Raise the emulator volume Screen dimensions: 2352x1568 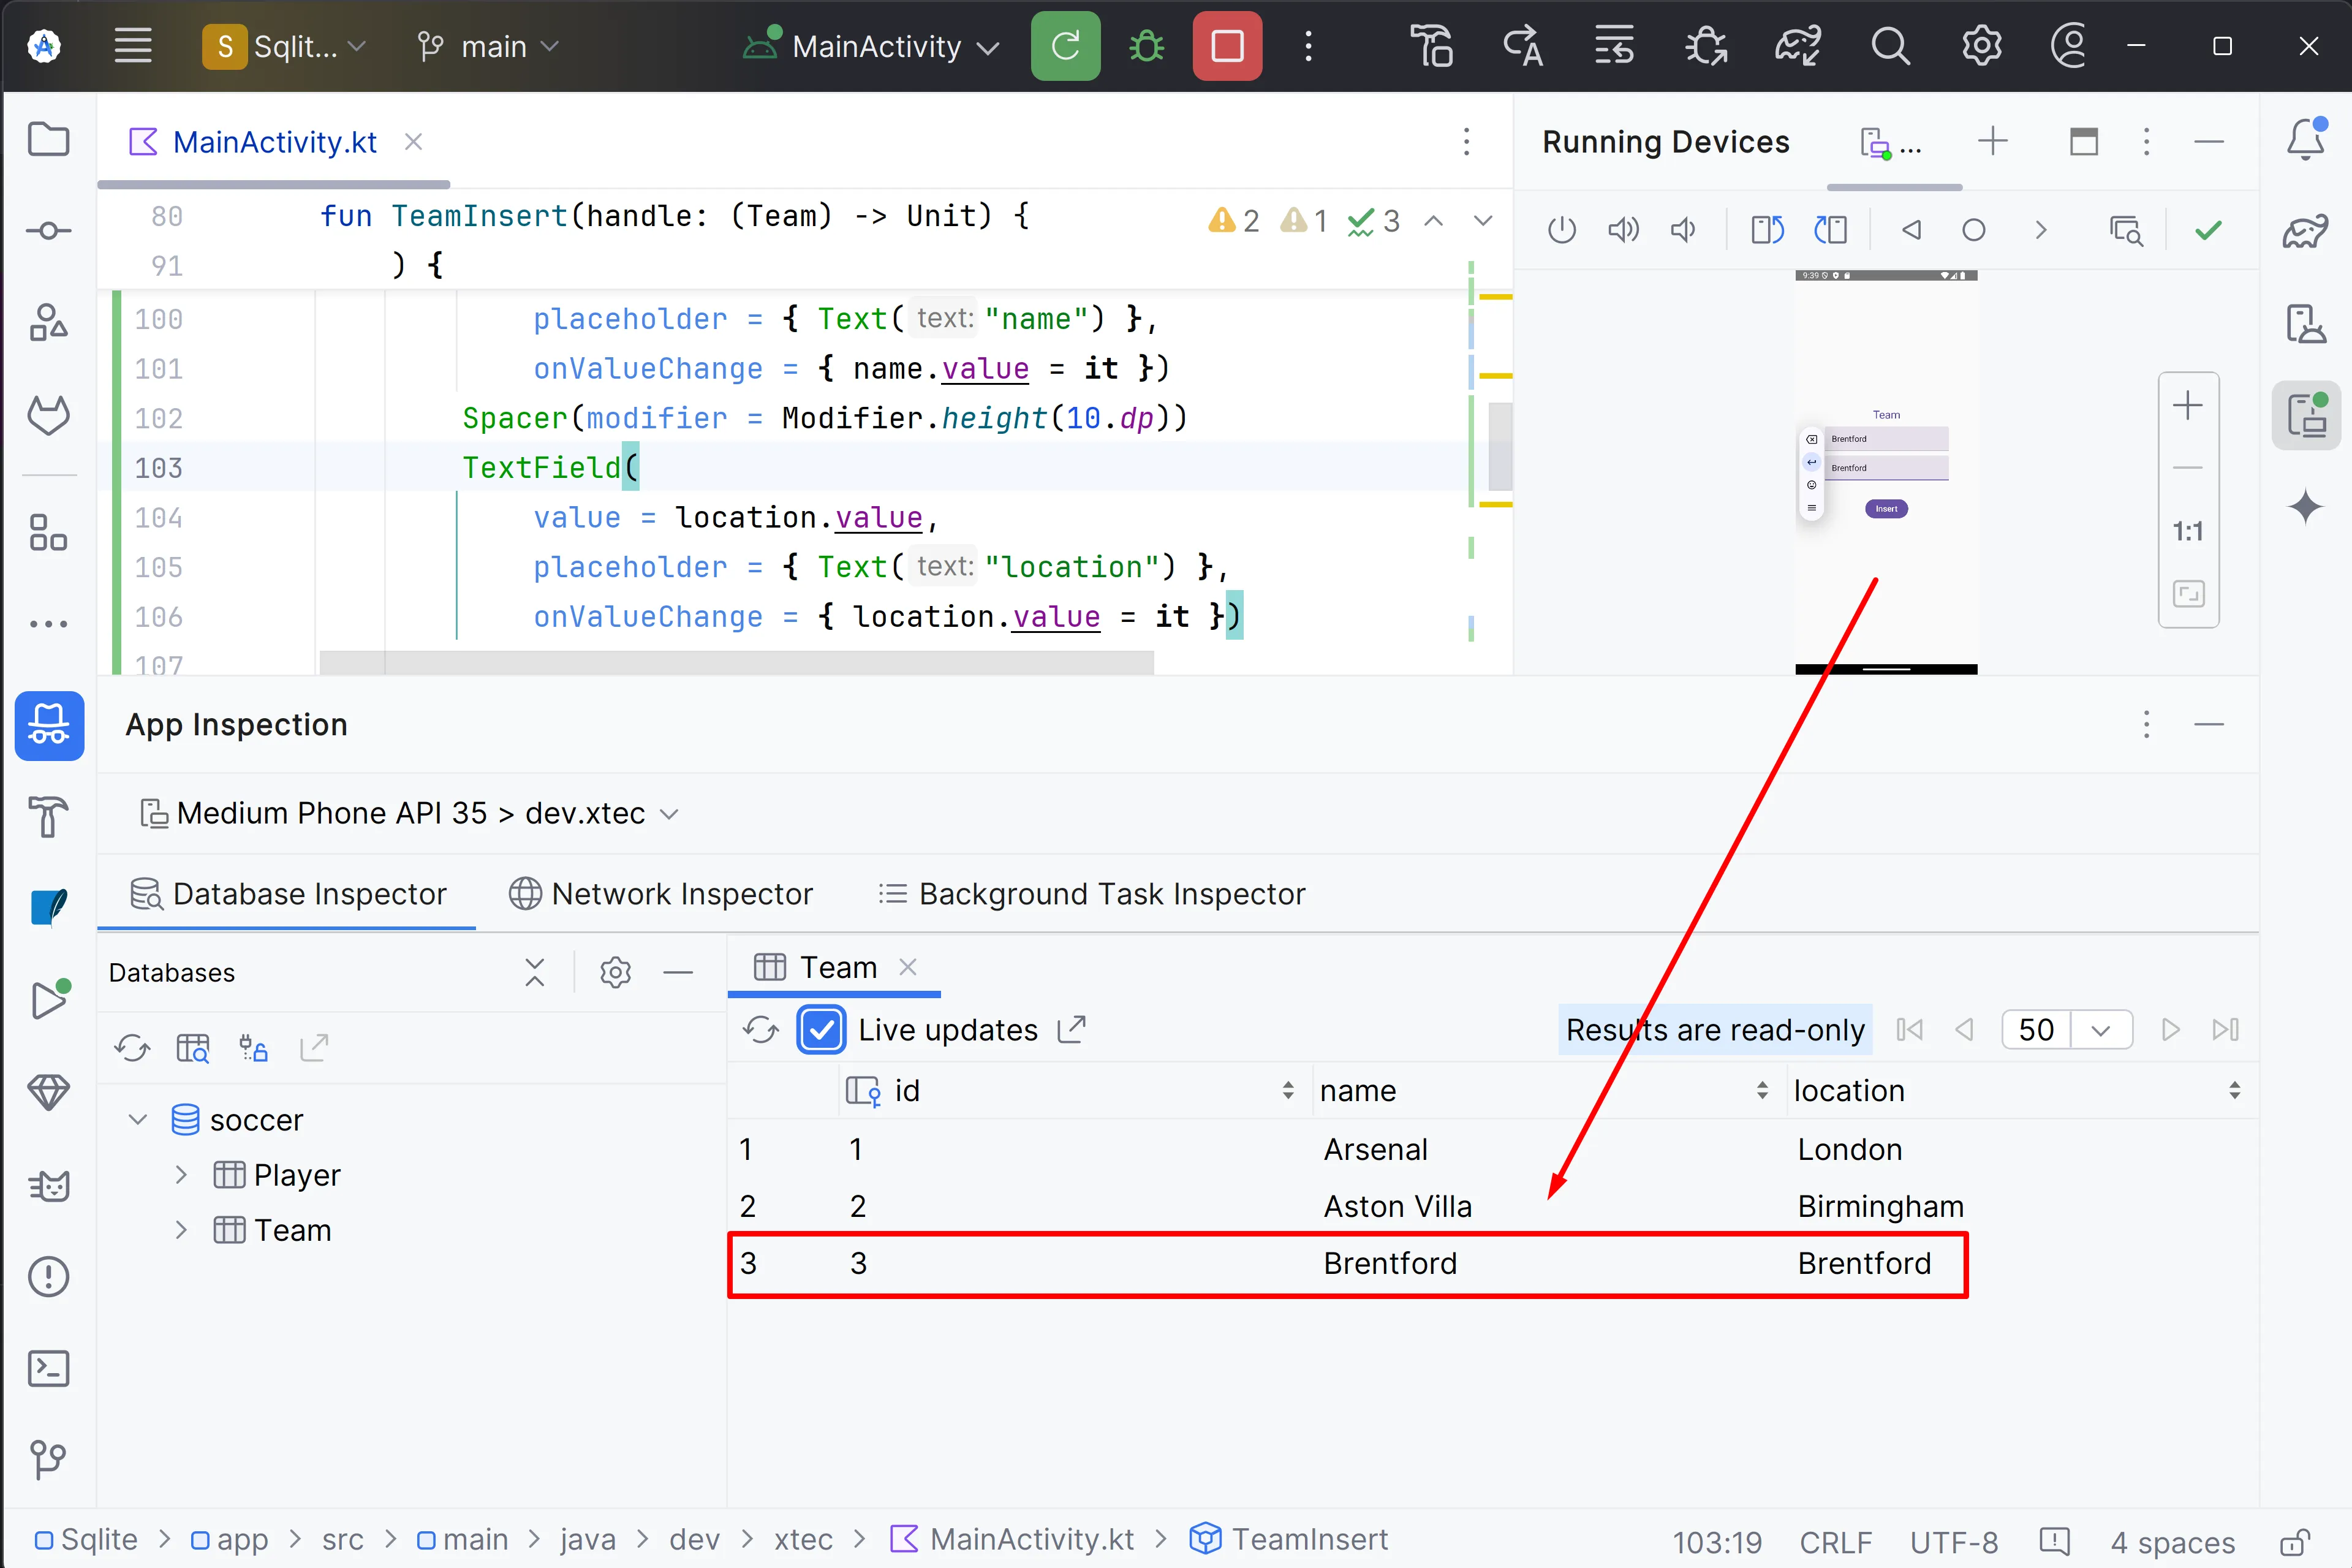click(x=1622, y=230)
